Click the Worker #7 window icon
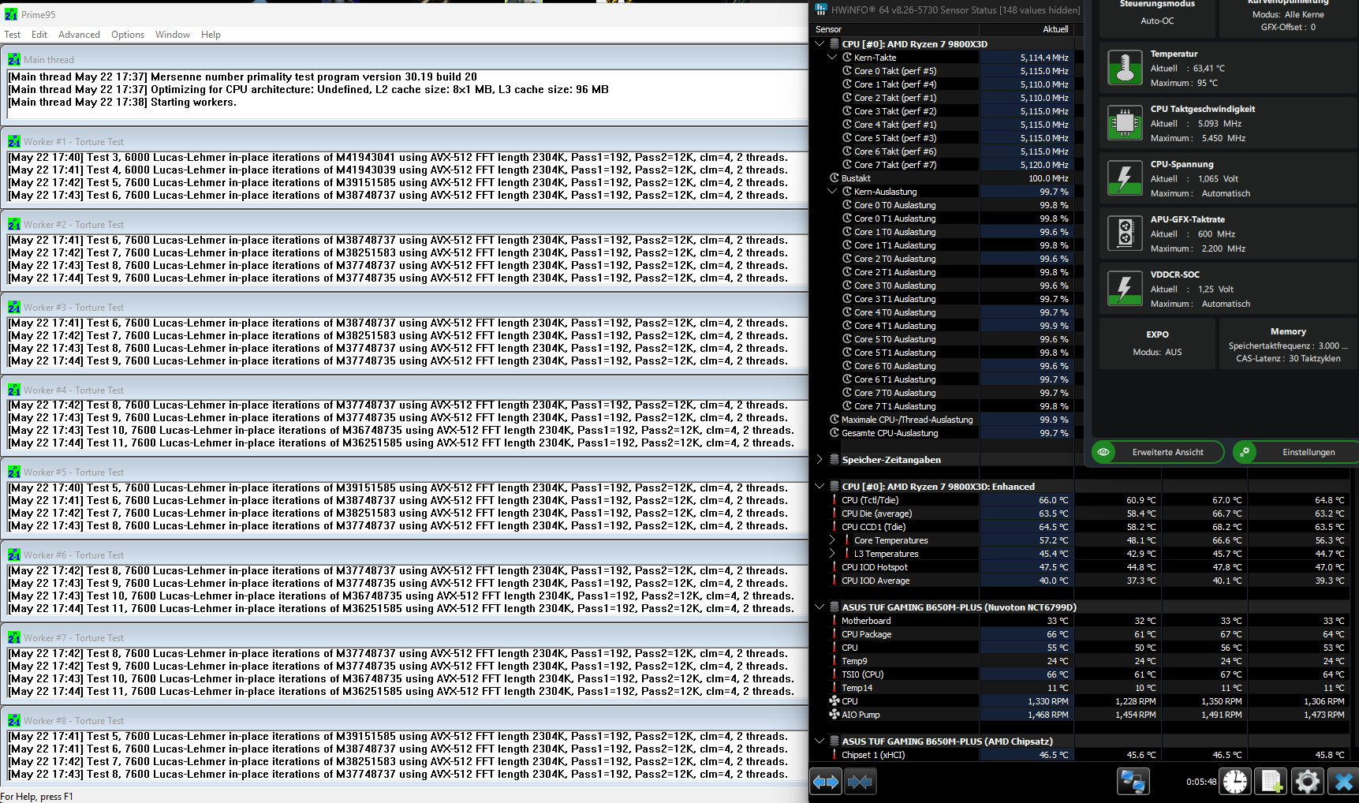1359x803 pixels. click(x=14, y=637)
